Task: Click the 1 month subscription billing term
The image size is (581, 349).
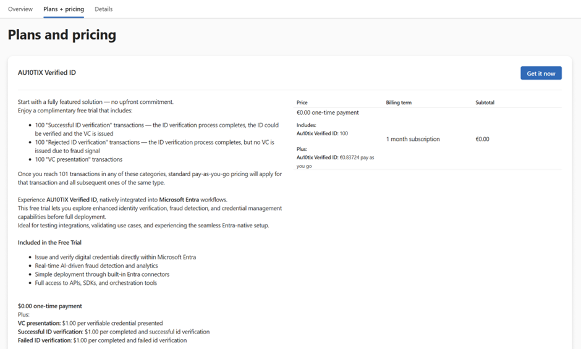Action: tap(413, 139)
